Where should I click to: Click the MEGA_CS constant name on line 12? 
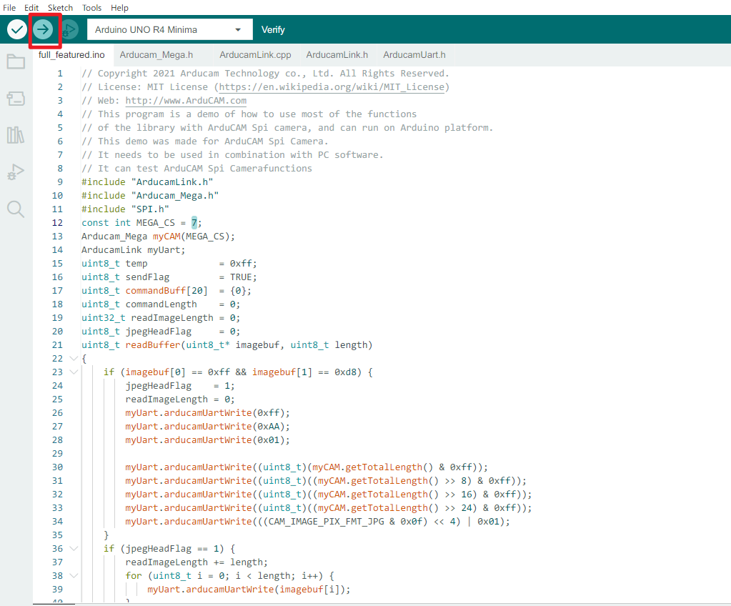(x=156, y=223)
